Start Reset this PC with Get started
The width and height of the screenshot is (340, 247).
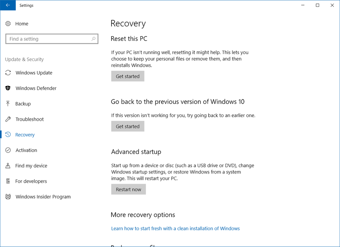coord(128,76)
